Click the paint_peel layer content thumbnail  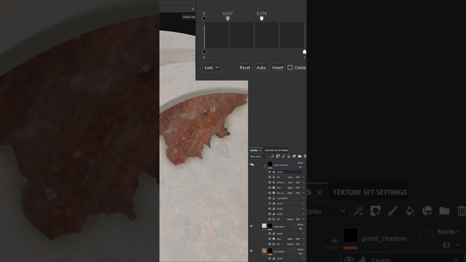pyautogui.click(x=264, y=226)
